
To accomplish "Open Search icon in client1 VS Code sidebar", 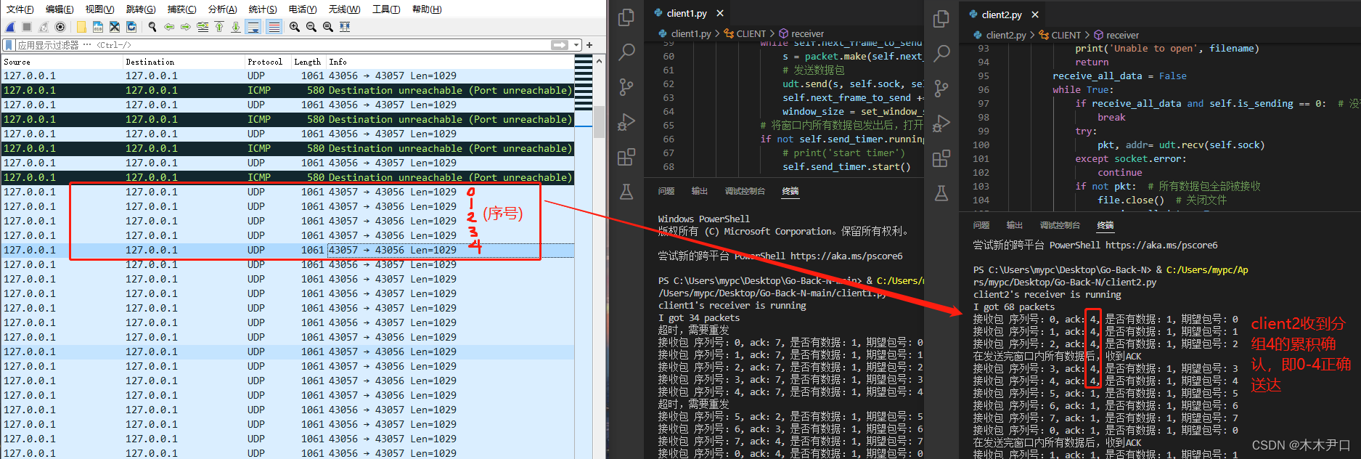I will tap(626, 52).
